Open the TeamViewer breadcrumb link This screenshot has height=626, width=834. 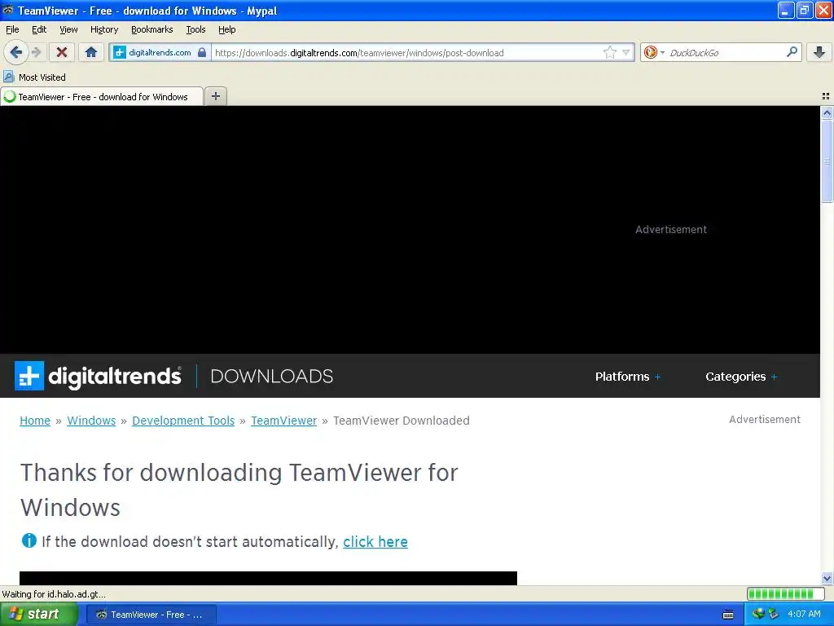pos(283,421)
